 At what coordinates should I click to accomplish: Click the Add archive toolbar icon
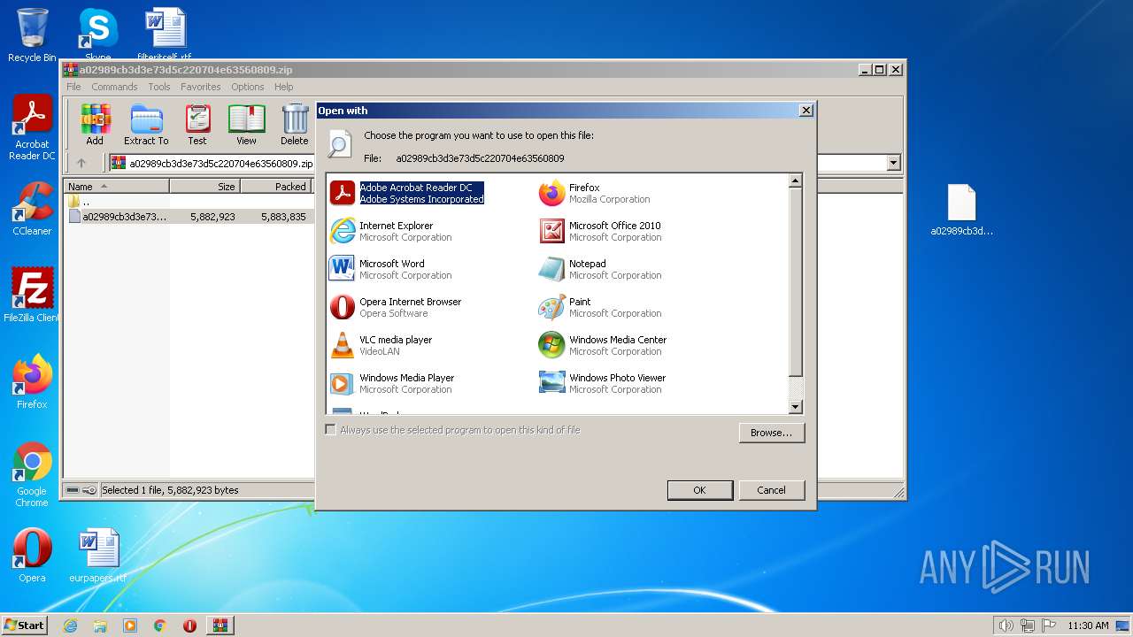click(x=95, y=125)
